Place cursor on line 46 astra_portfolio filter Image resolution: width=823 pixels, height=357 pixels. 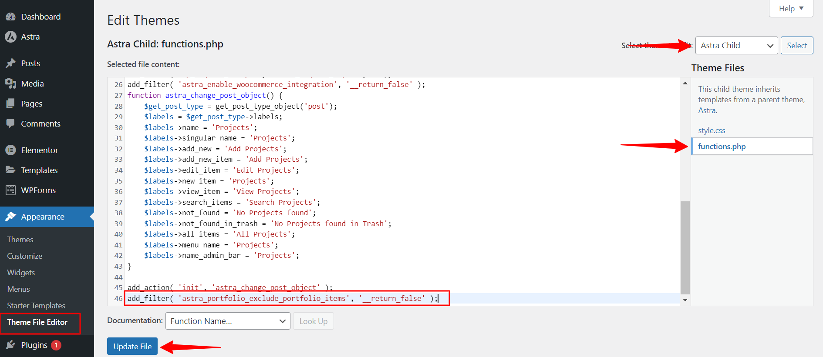[x=283, y=298]
